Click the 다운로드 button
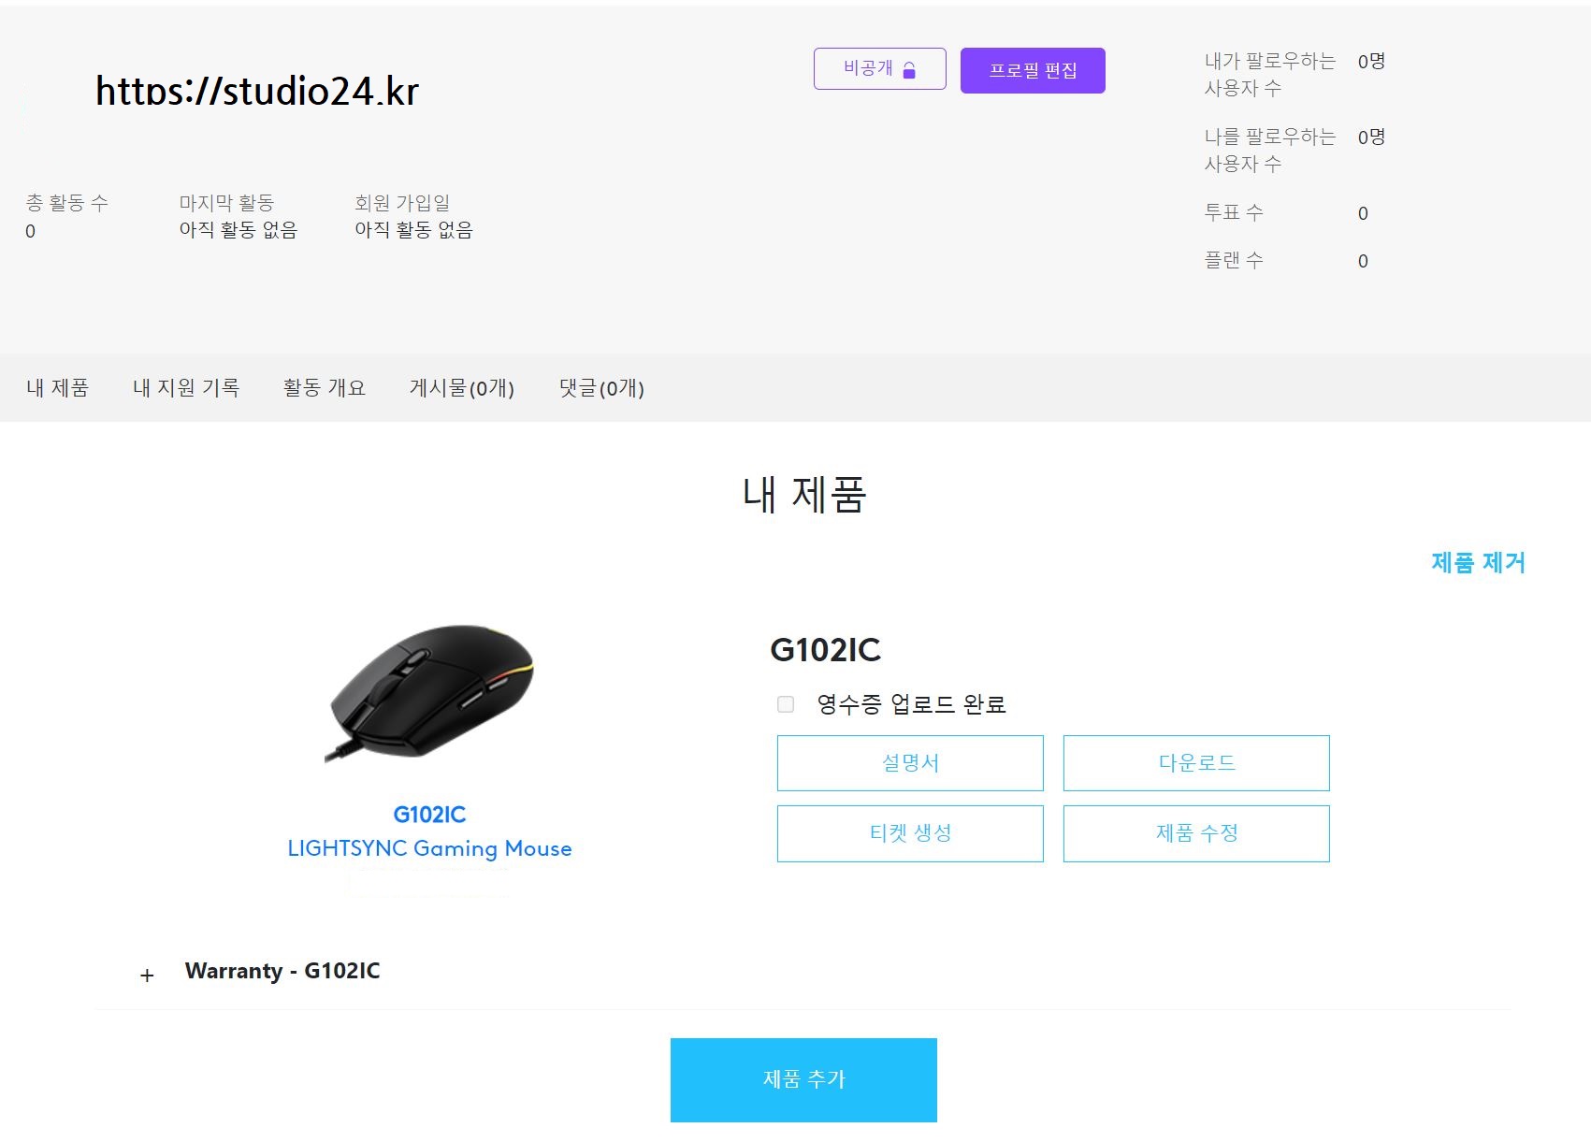The width and height of the screenshot is (1591, 1142). click(x=1196, y=763)
